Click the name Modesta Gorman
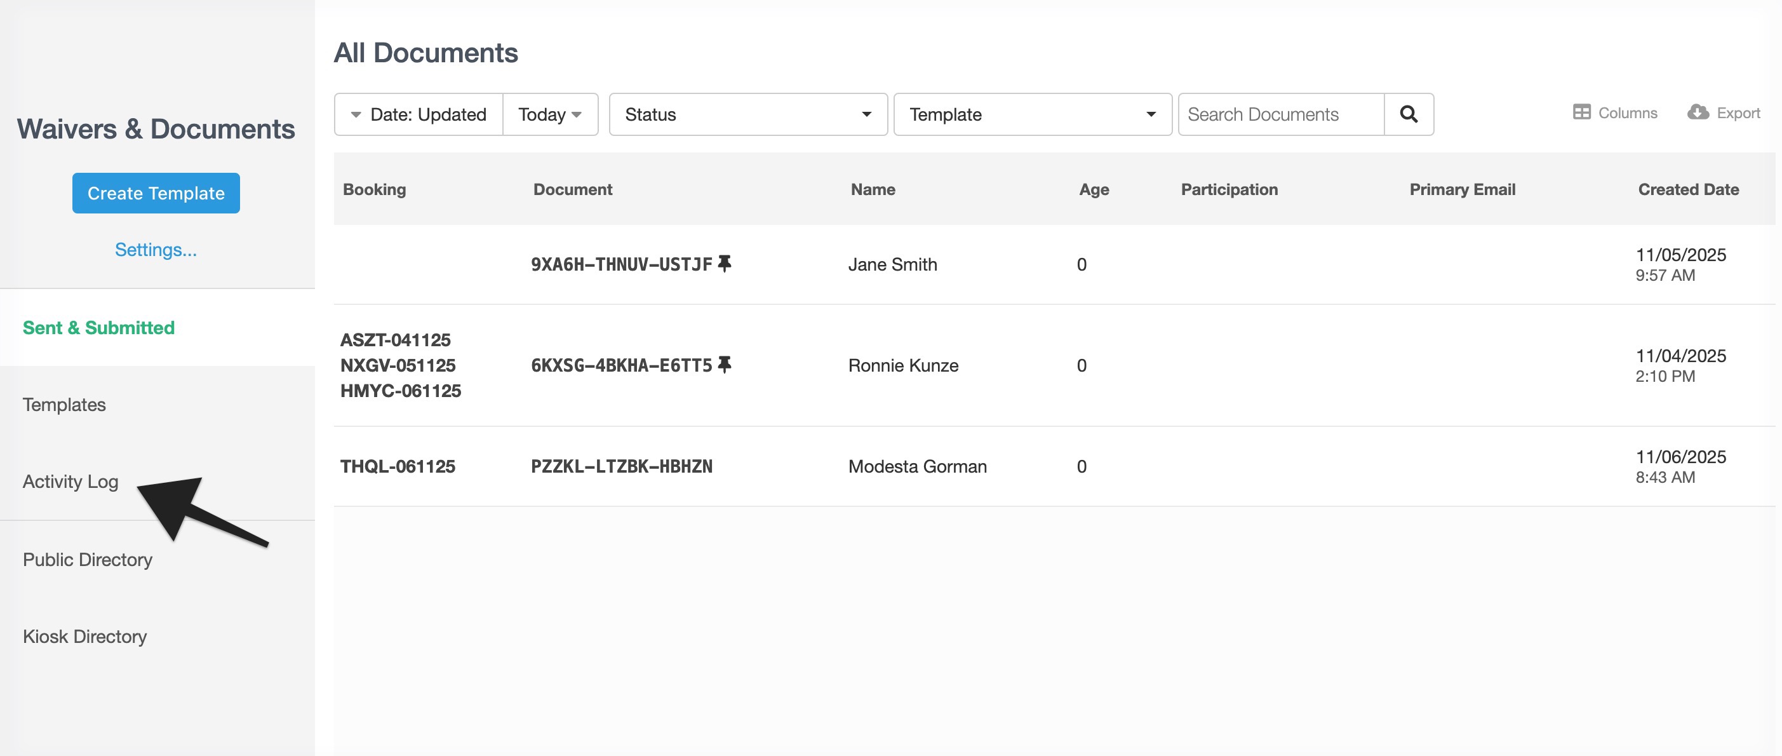1782x756 pixels. pyautogui.click(x=917, y=466)
